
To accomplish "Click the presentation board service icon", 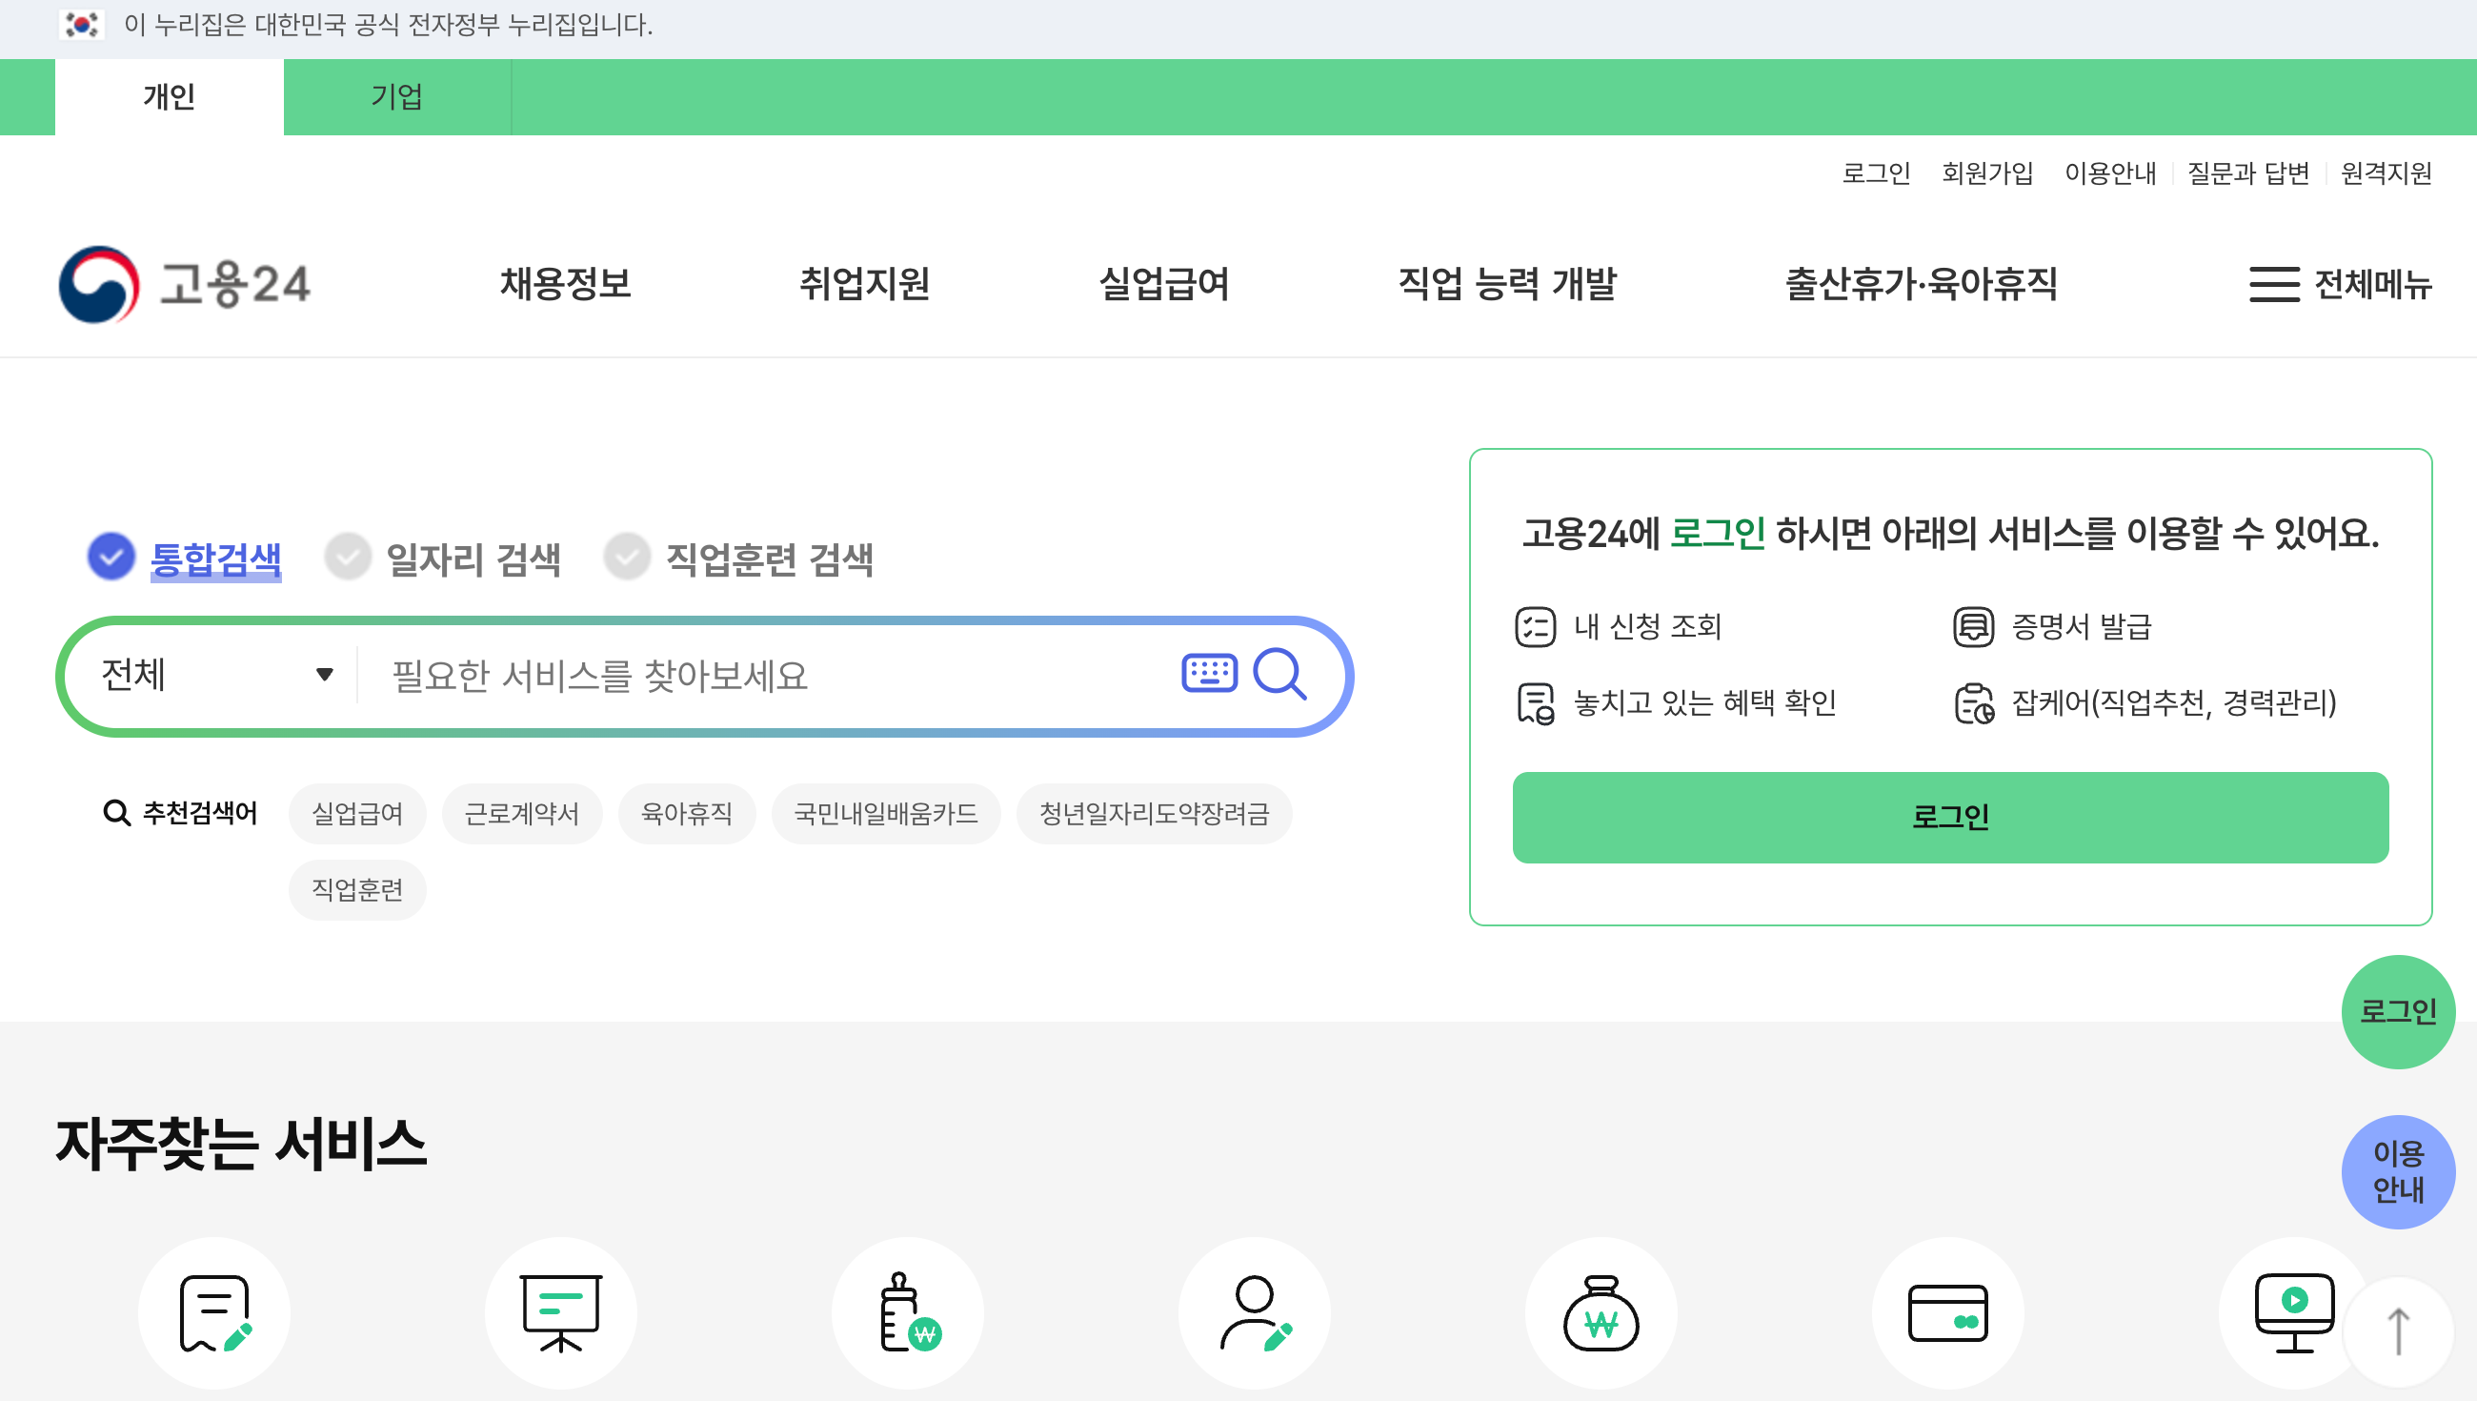I will tap(560, 1313).
